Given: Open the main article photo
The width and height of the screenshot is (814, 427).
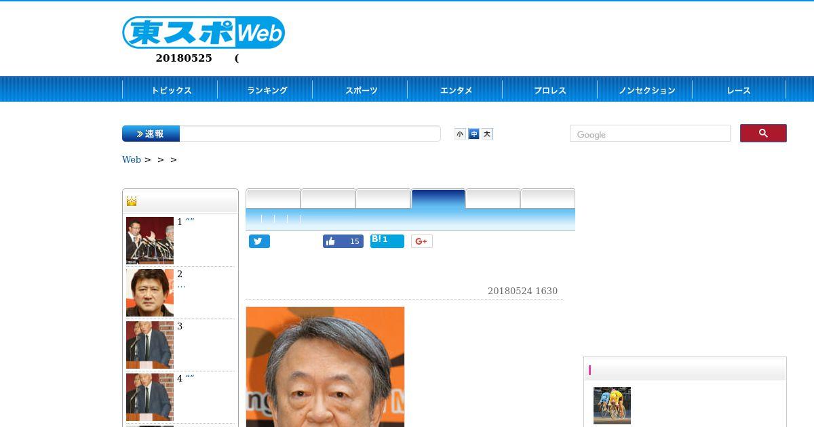Looking at the screenshot, I should 325,367.
